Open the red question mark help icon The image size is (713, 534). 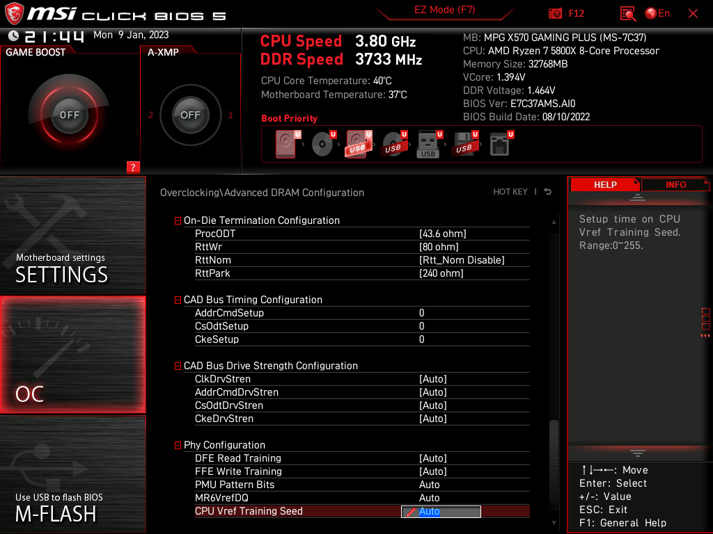[x=133, y=167]
